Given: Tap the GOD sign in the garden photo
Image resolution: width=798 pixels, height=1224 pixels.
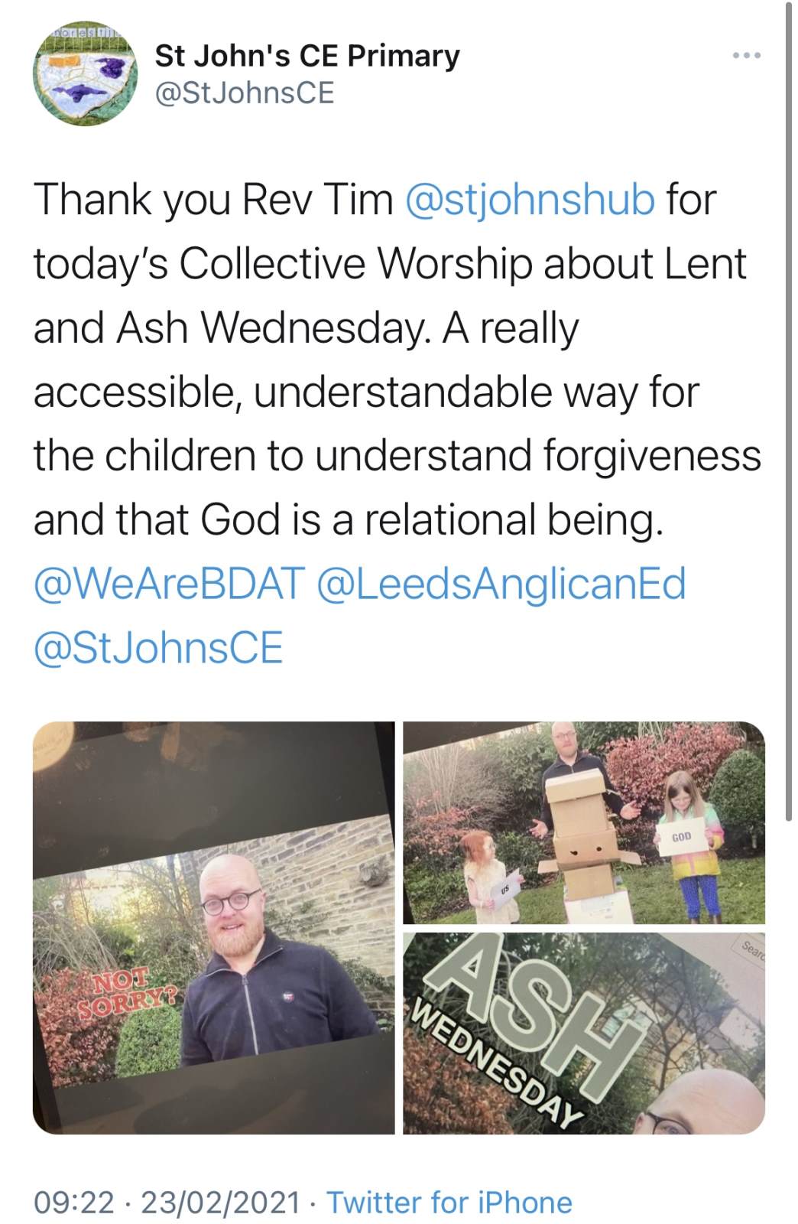Looking at the screenshot, I should [681, 837].
